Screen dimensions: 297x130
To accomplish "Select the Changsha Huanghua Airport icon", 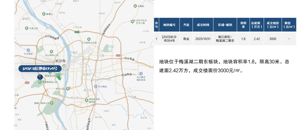I will 141,74.
